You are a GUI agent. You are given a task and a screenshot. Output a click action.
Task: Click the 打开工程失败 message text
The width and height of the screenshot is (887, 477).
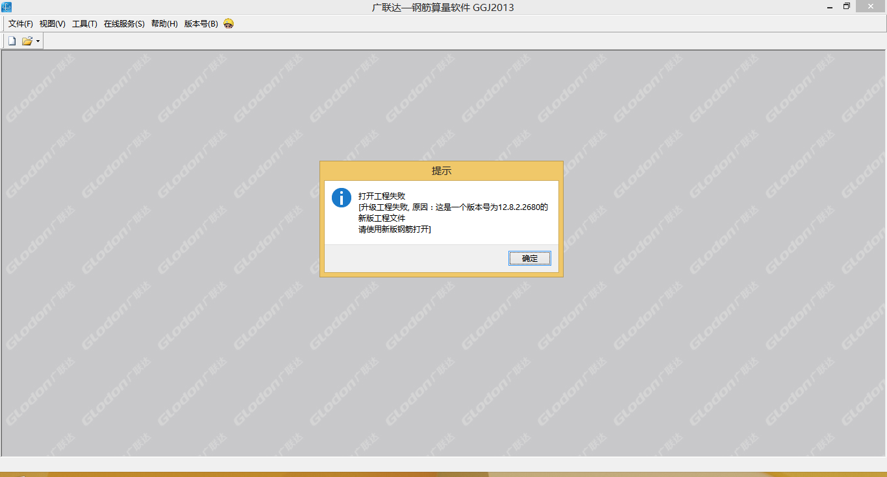382,196
